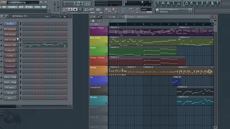Open the help question mark icon
The height and width of the screenshot is (129, 230).
217,3
